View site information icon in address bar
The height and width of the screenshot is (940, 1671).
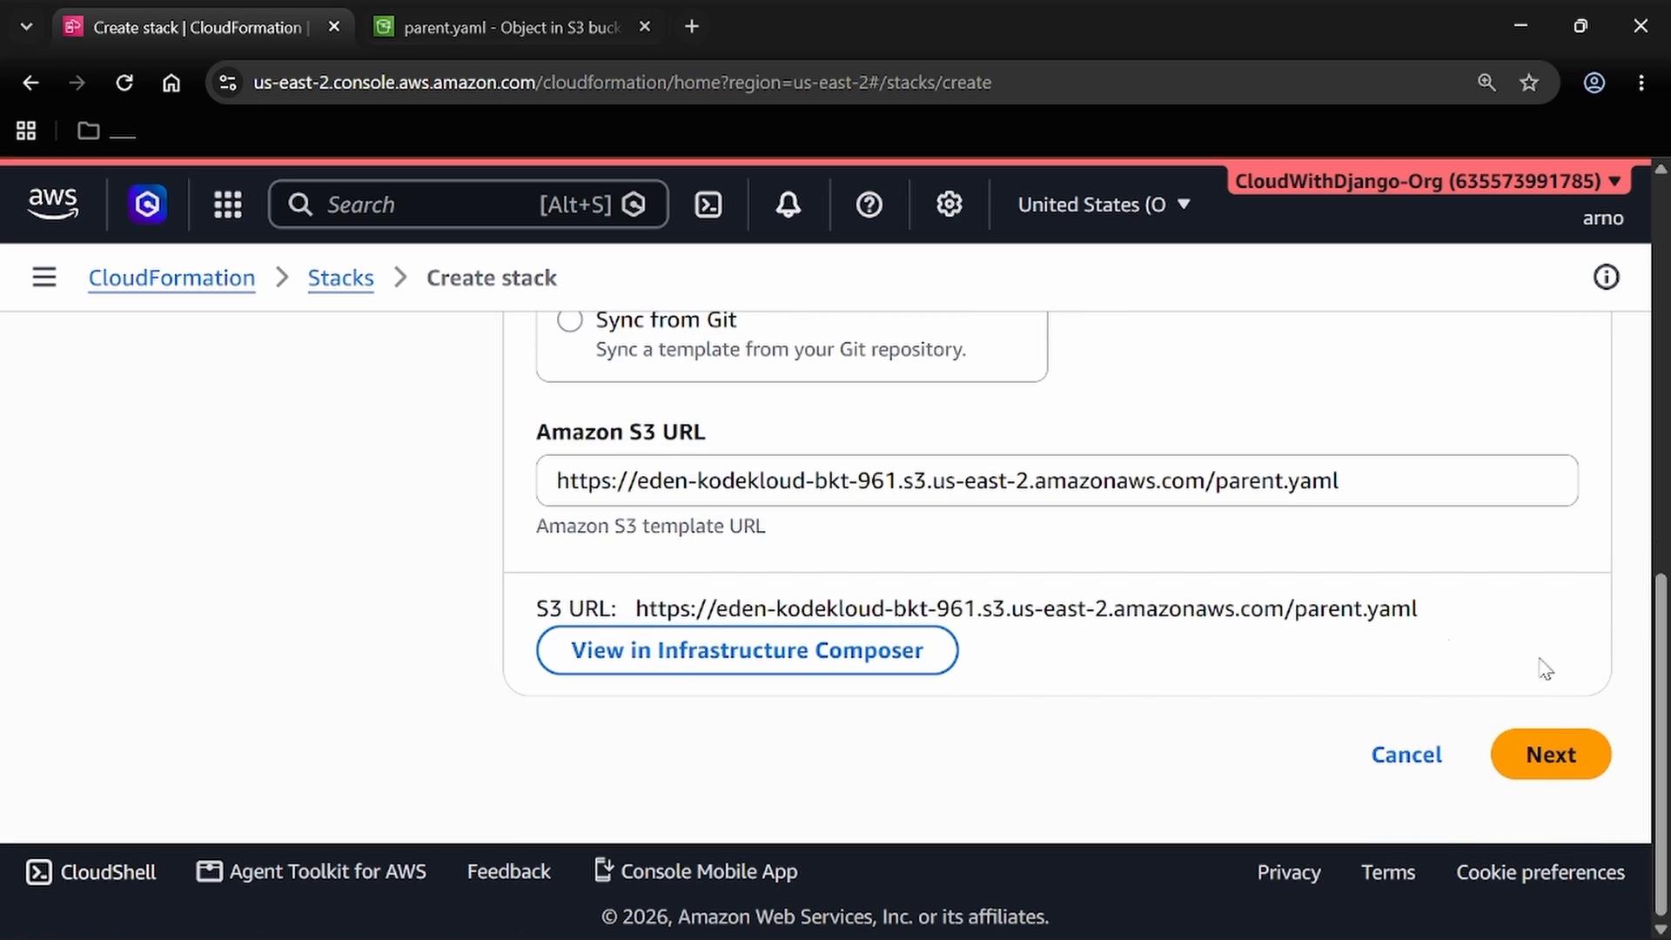pyautogui.click(x=228, y=83)
